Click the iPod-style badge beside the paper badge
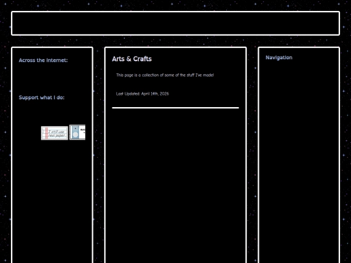351x263 pixels. click(x=77, y=132)
